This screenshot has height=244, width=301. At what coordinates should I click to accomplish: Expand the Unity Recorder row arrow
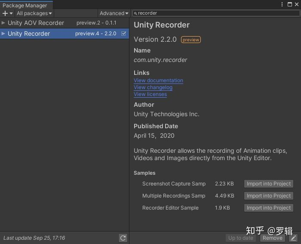(x=3, y=34)
